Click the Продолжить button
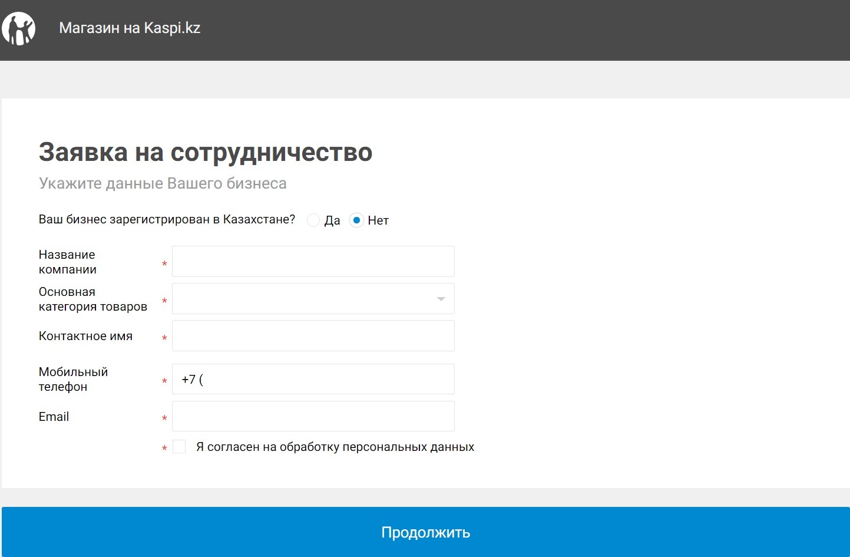The image size is (850, 557). coord(425,532)
